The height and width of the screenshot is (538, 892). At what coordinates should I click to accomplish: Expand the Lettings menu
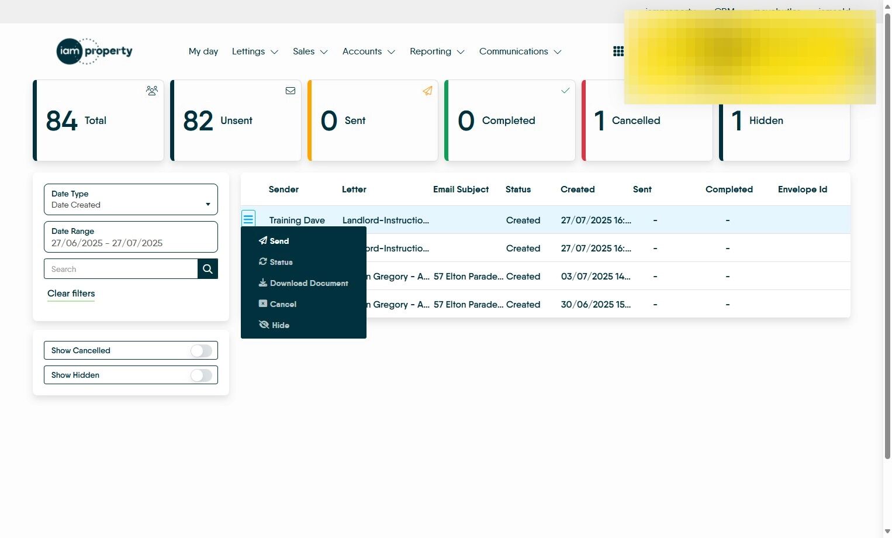point(255,51)
